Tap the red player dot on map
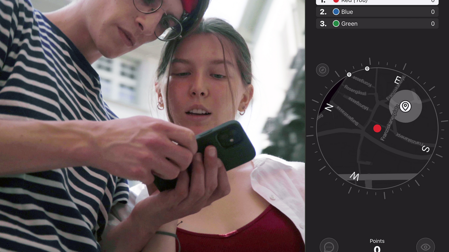Viewport: 449px width, 252px height. [x=377, y=128]
